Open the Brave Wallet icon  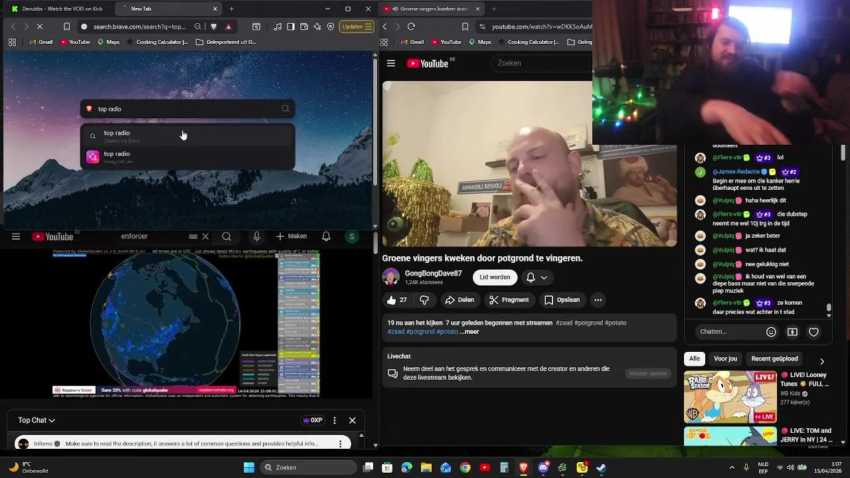(x=304, y=27)
